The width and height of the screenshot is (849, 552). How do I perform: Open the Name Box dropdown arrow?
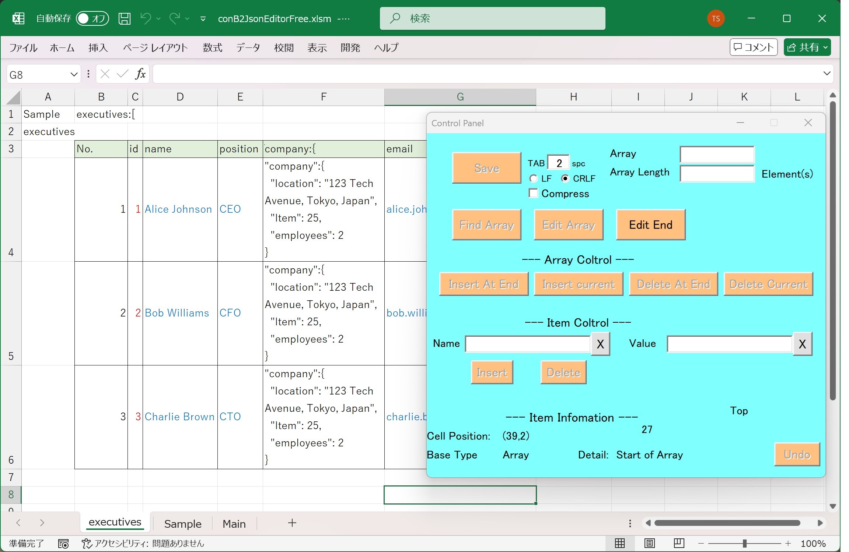(74, 75)
